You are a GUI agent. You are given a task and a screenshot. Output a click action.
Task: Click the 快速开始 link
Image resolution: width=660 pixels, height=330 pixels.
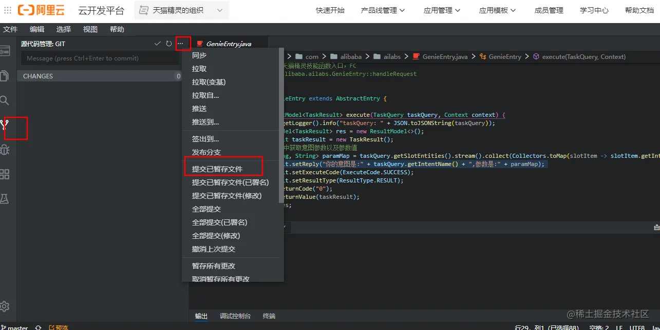click(330, 10)
